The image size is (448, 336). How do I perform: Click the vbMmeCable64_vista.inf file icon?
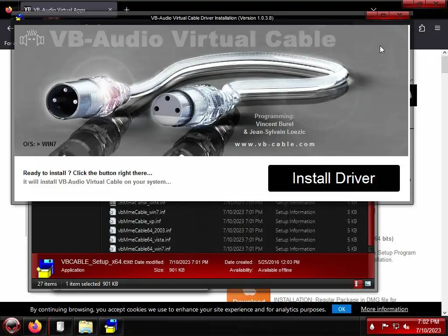(x=112, y=239)
